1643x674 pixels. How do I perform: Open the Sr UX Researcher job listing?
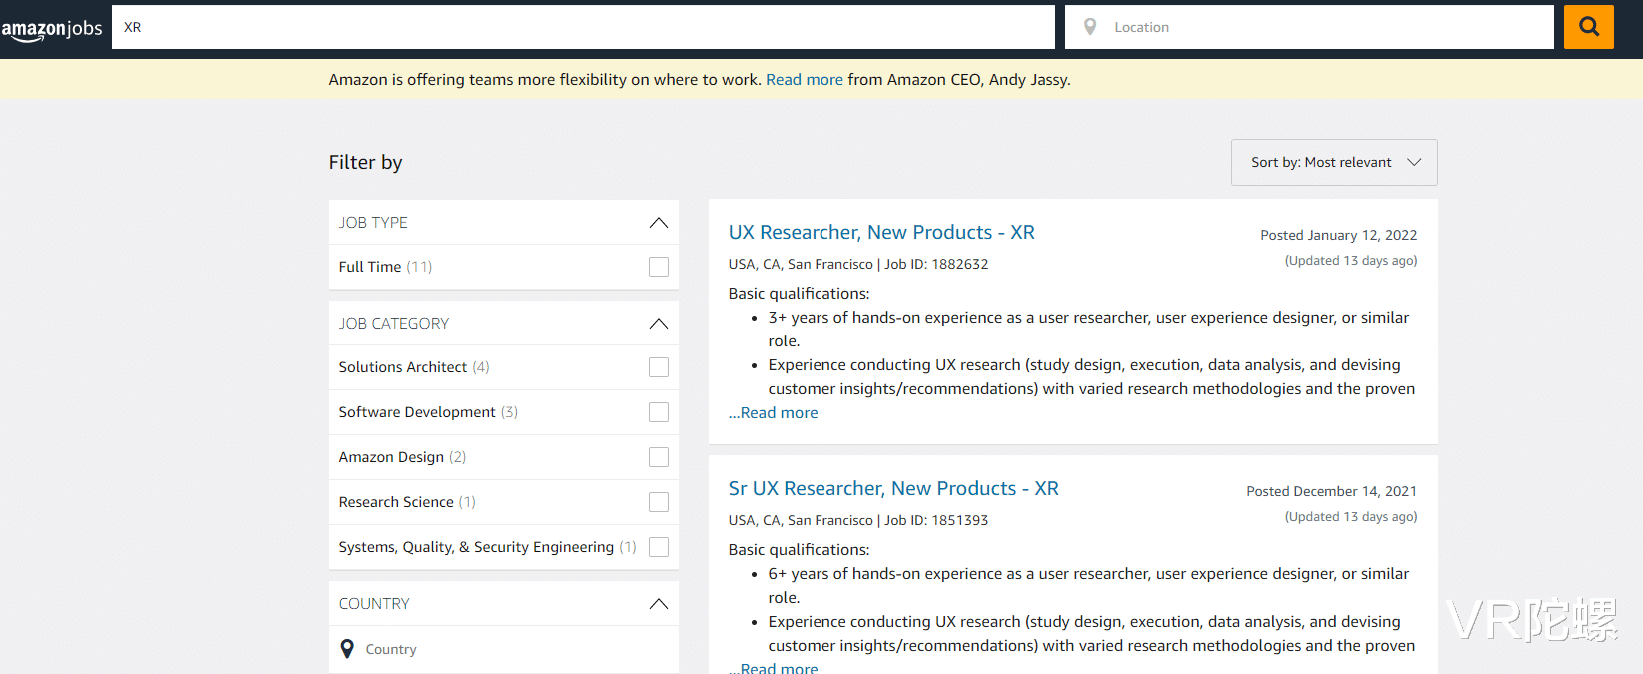(x=892, y=489)
